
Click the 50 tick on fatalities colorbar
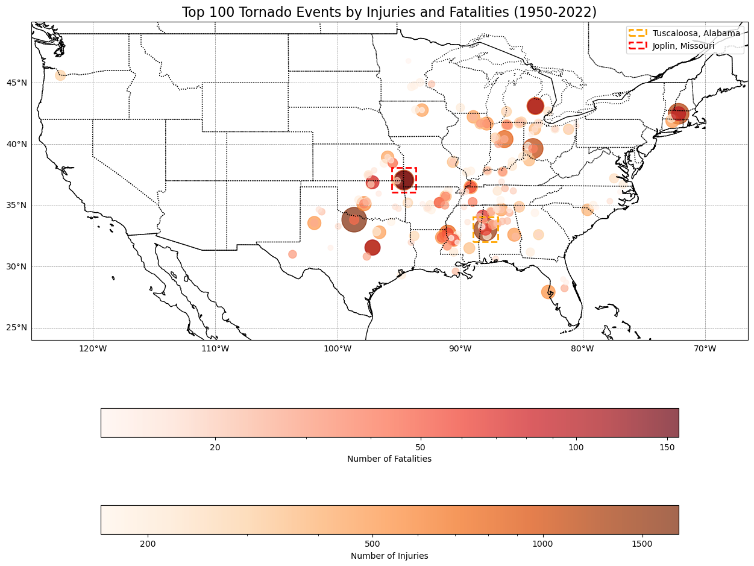click(421, 447)
